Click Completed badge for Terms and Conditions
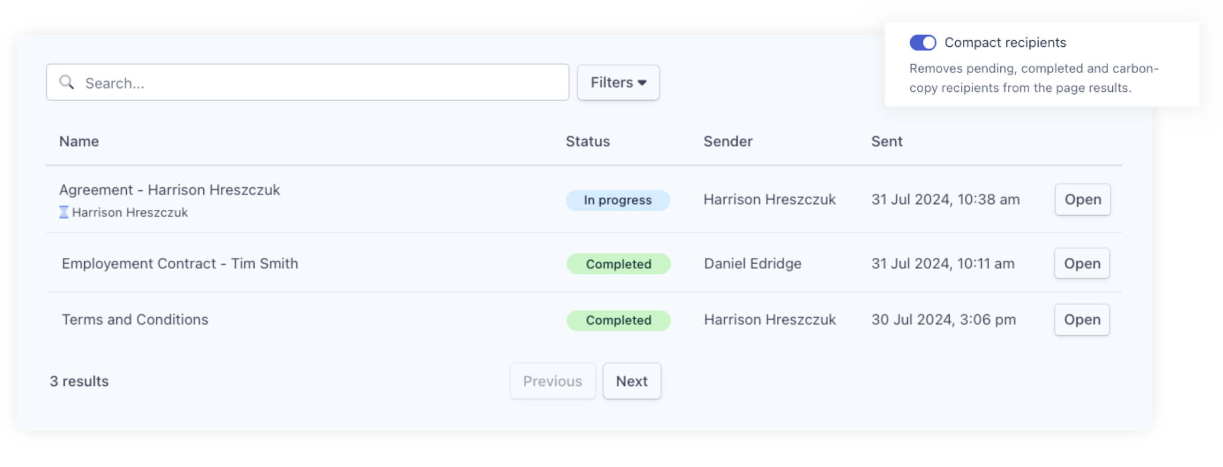This screenshot has height=467, width=1223. (619, 321)
